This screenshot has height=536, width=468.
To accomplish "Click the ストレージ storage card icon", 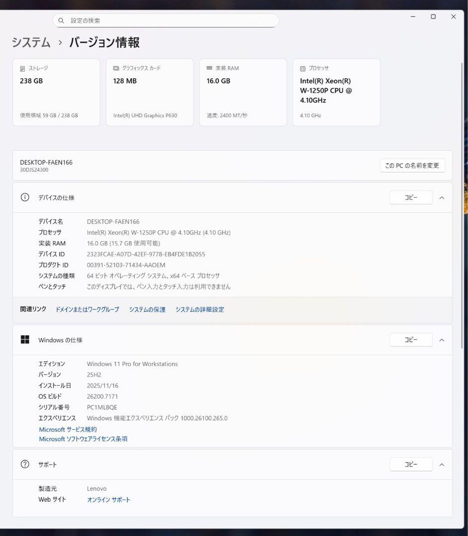I will (21, 68).
